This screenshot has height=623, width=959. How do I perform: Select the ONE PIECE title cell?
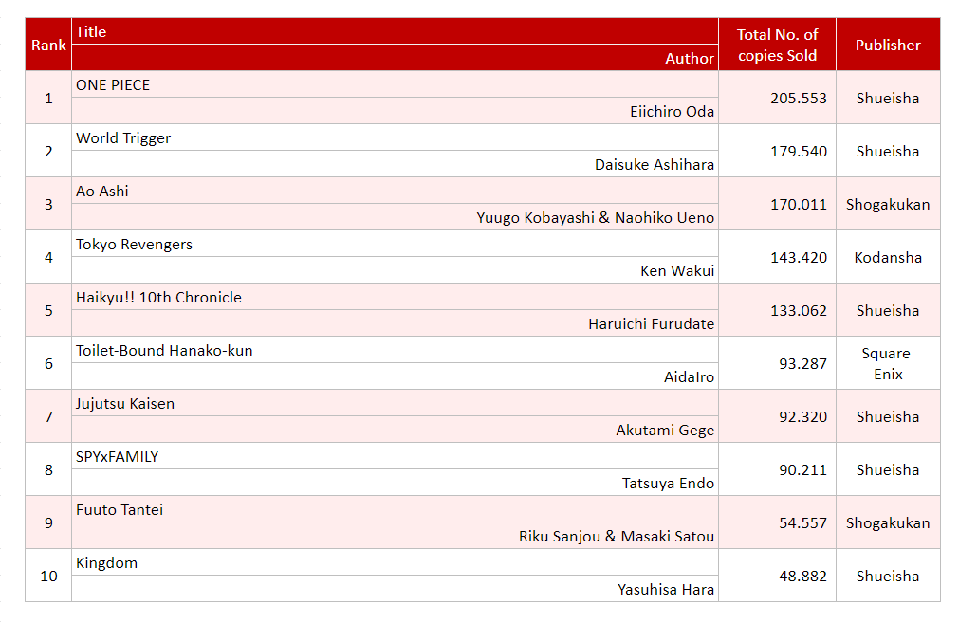[x=114, y=84]
